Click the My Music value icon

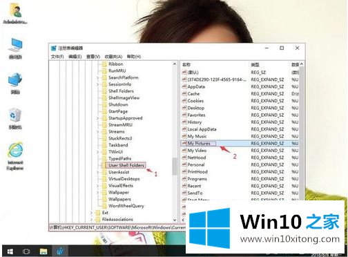point(184,136)
